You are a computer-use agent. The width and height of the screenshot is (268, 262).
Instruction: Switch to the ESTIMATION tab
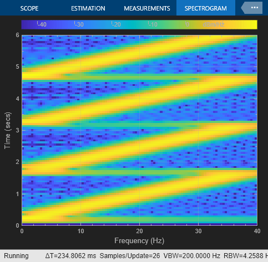point(88,8)
